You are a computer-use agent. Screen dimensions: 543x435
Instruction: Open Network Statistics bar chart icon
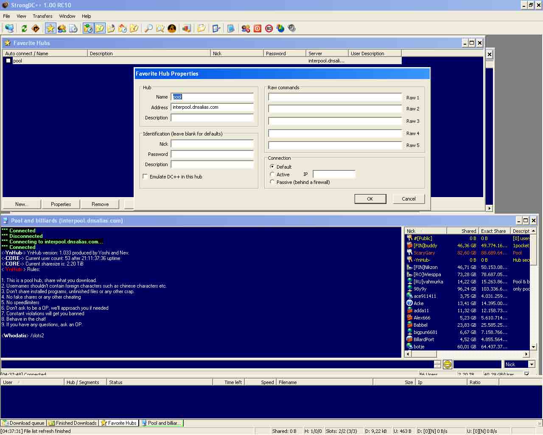pos(186,28)
